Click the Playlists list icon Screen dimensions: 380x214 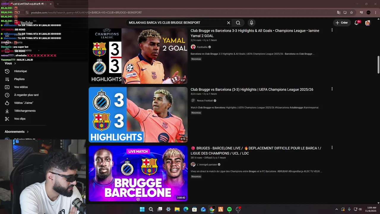pyautogui.click(x=7, y=79)
